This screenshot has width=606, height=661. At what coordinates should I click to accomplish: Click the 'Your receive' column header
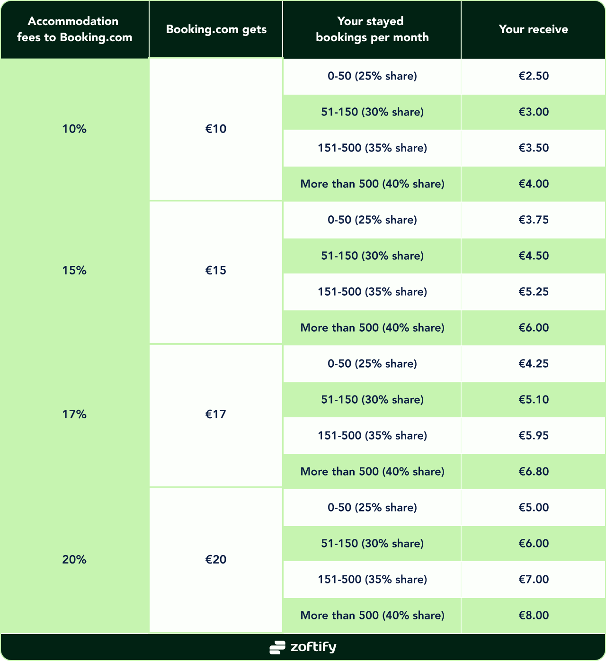(x=533, y=29)
